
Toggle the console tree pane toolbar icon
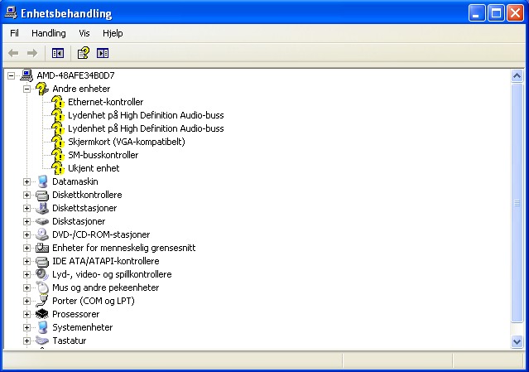[58, 53]
